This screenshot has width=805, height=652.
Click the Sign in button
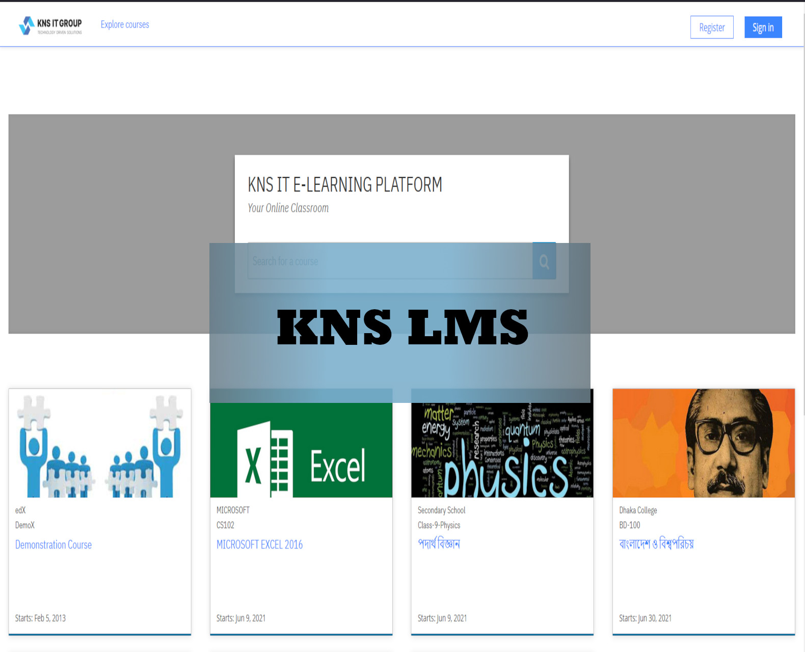tap(763, 28)
